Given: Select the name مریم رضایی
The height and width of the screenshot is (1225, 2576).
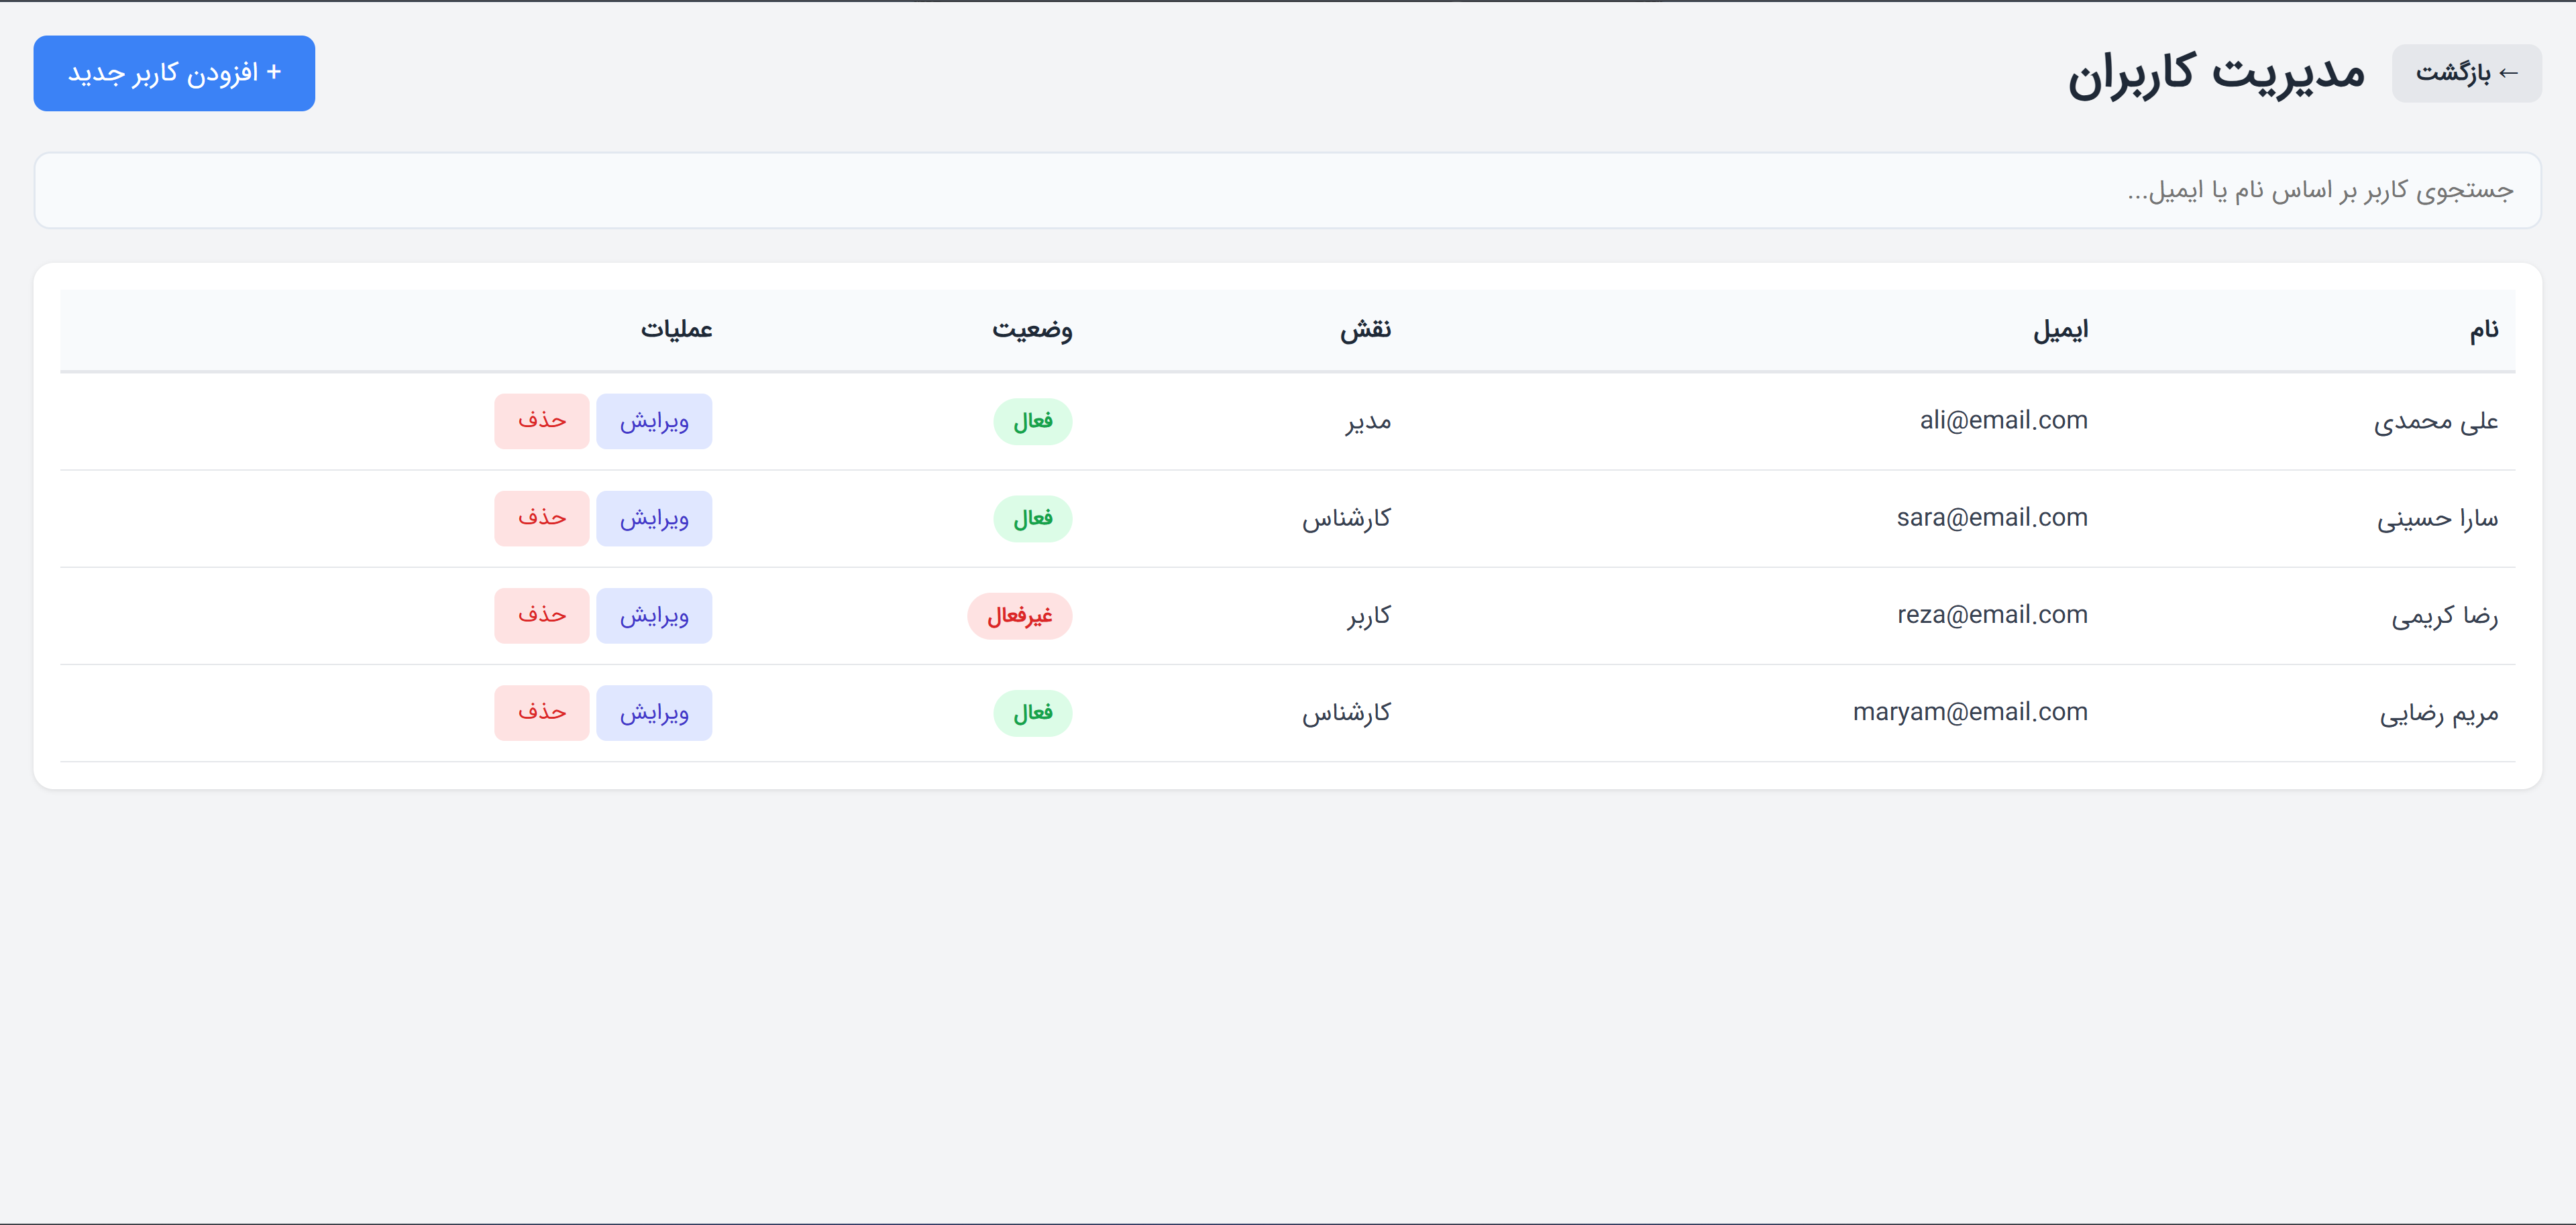Looking at the screenshot, I should pos(2439,713).
